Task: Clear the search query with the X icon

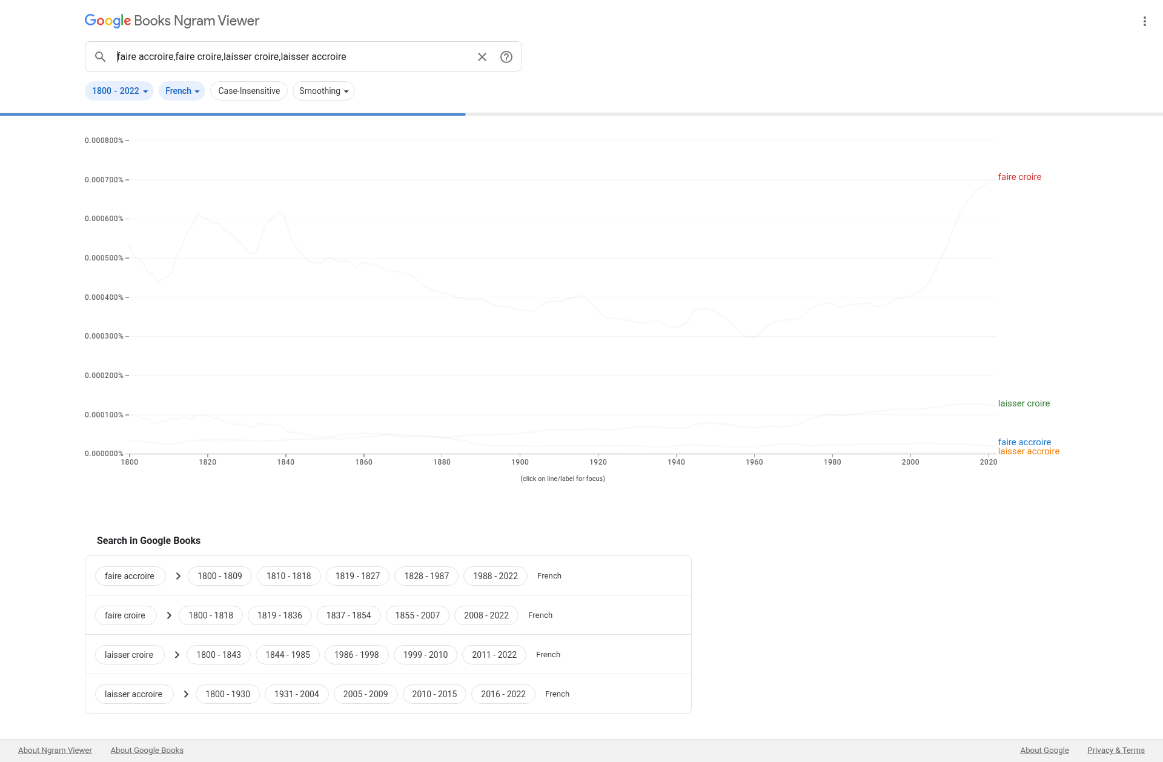Action: (482, 57)
